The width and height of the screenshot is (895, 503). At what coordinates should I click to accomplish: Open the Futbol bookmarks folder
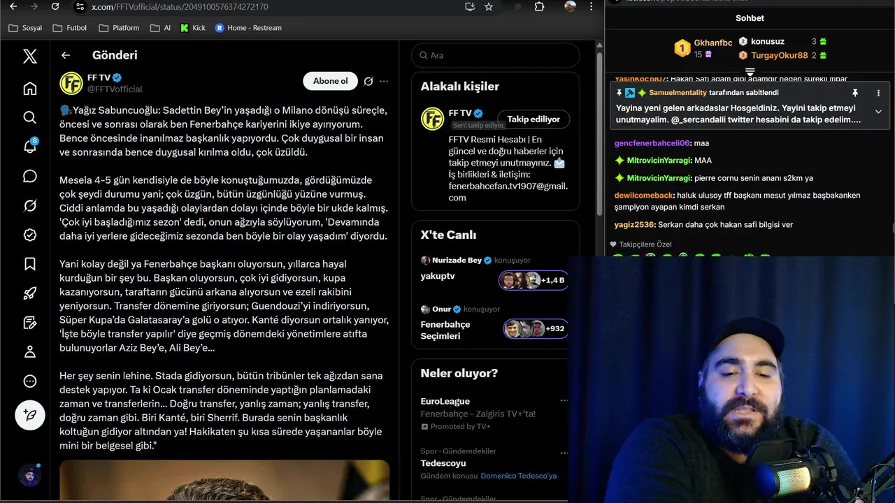(x=69, y=28)
